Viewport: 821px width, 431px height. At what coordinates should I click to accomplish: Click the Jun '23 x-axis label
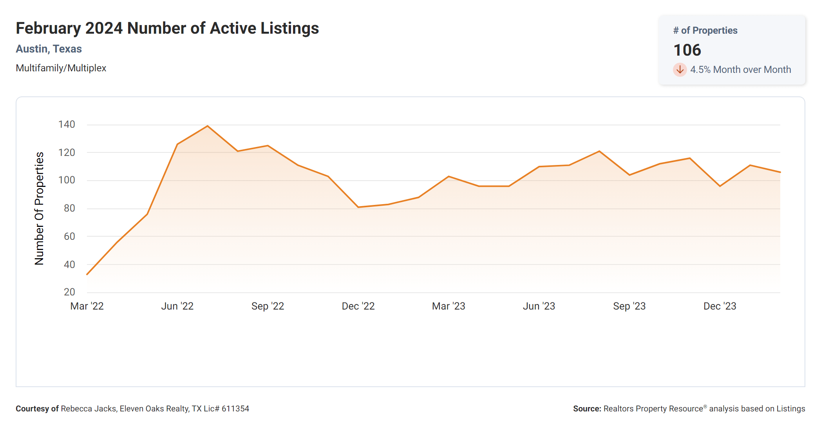pyautogui.click(x=539, y=306)
